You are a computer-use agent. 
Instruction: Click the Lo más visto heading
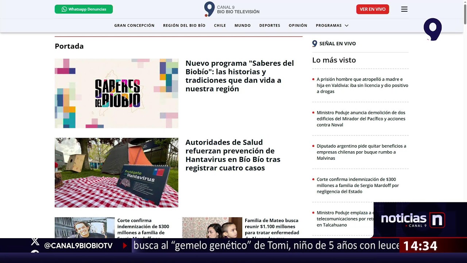coord(334,60)
